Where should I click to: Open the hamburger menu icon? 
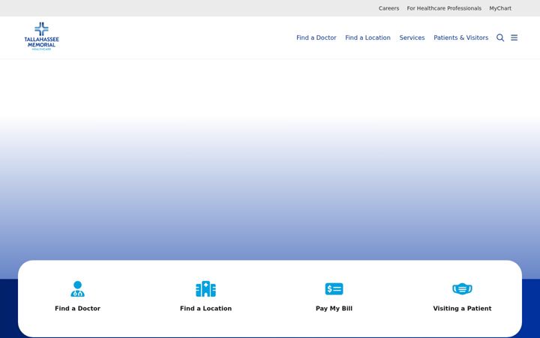[514, 38]
